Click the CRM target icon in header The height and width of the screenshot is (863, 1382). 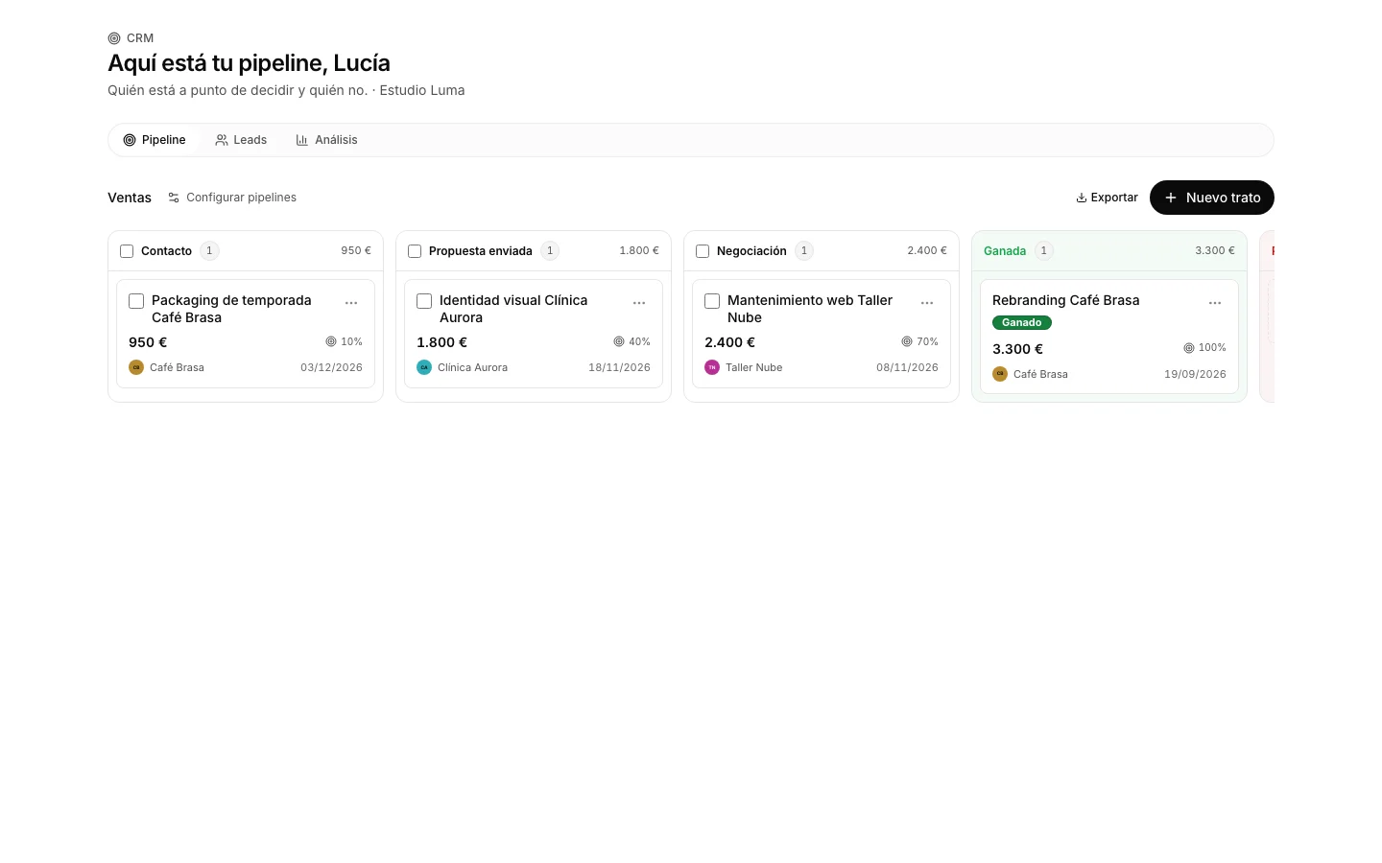point(114,38)
